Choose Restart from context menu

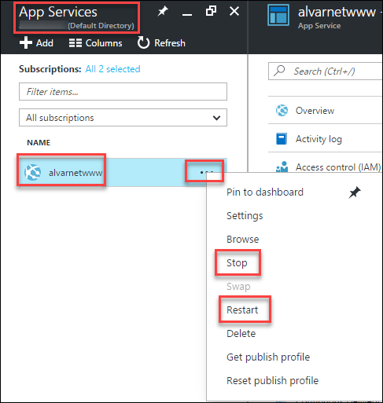(x=242, y=310)
